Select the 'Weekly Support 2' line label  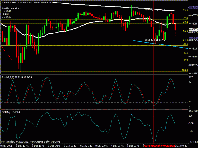(x=155, y=40)
